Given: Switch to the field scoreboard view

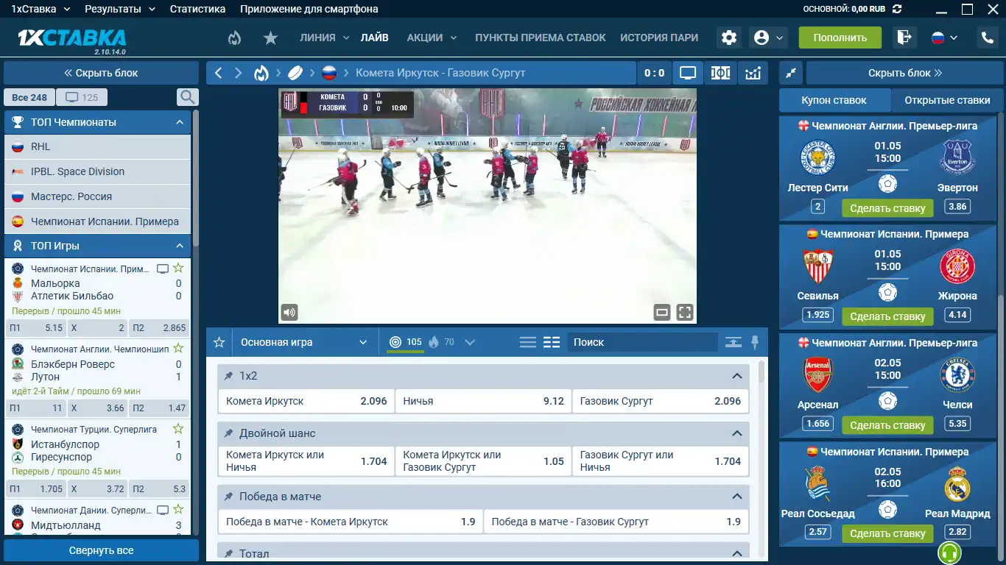Looking at the screenshot, I should (x=720, y=73).
